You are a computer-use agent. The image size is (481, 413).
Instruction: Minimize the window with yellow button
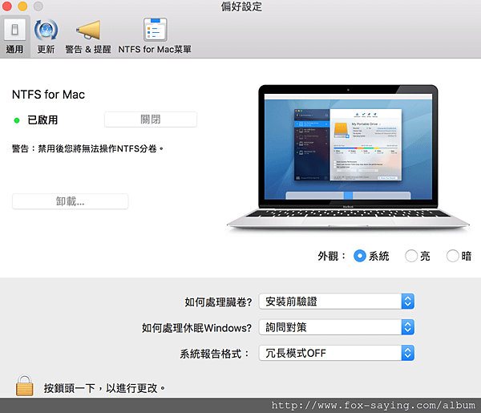click(x=22, y=6)
